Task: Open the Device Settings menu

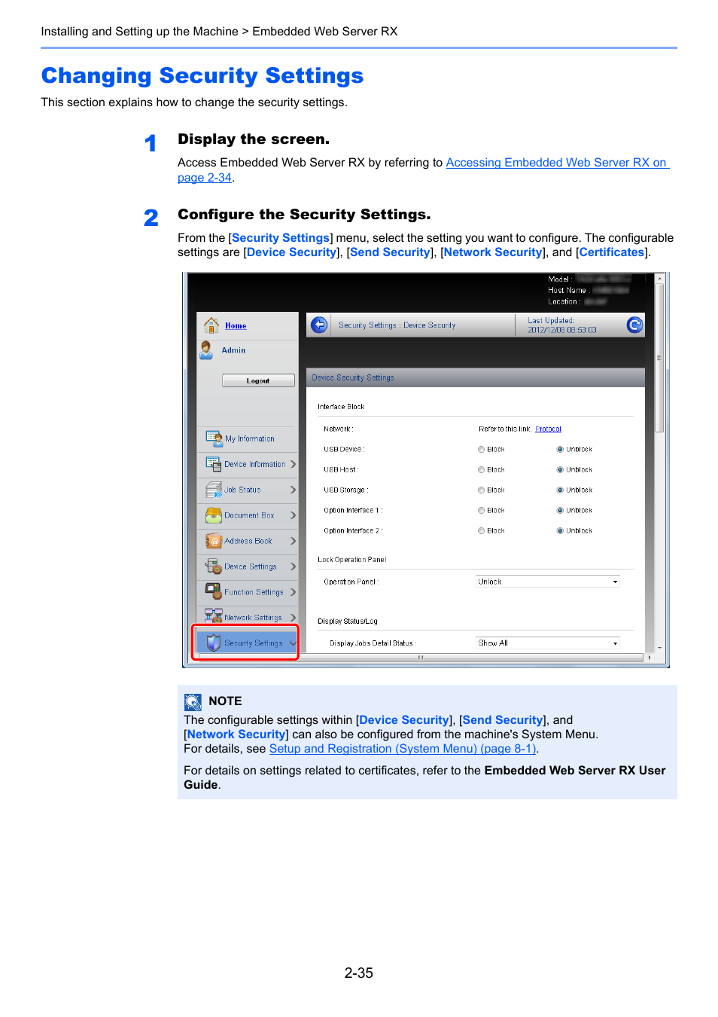Action: [x=248, y=567]
